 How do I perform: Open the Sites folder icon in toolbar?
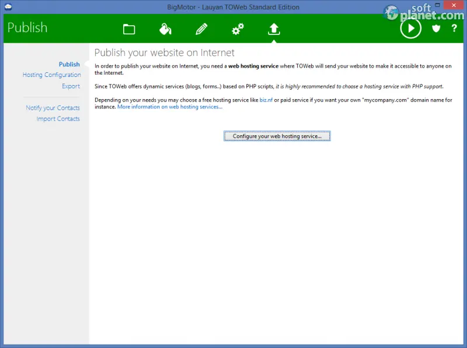(x=129, y=29)
